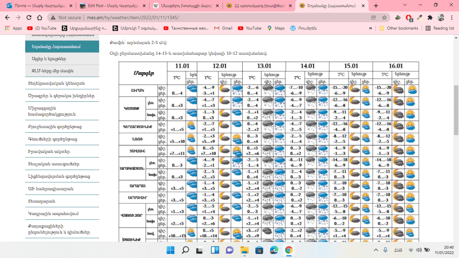This screenshot has width=459, height=258.
Task: Bookmark this page with the star icon
Action: point(385,17)
